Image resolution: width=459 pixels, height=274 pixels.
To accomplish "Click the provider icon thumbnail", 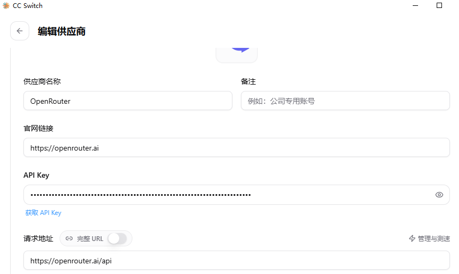I will tap(237, 55).
